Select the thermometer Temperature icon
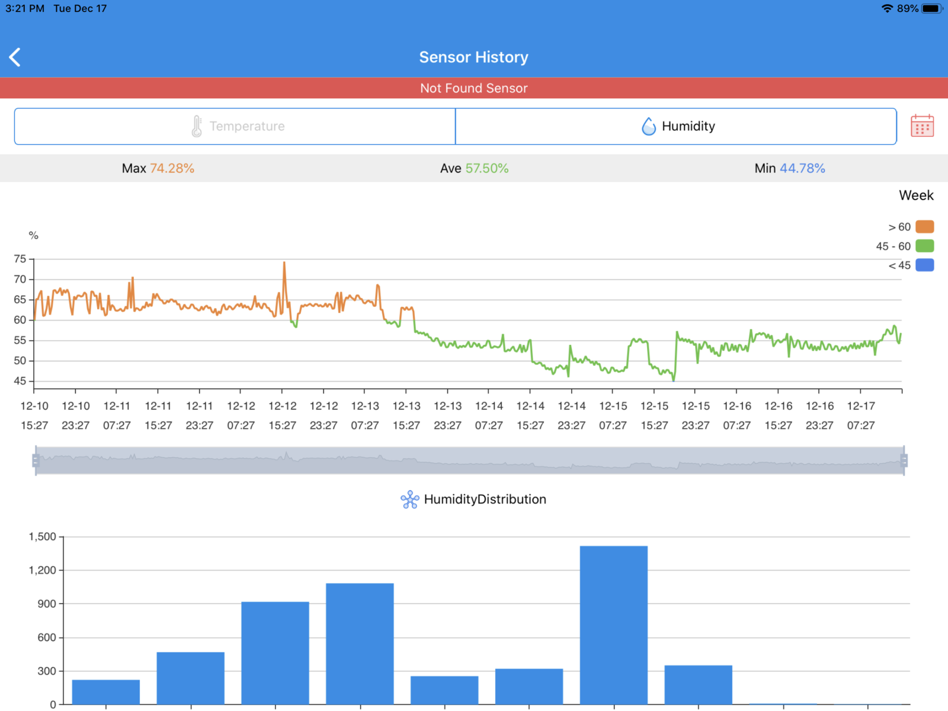Image resolution: width=948 pixels, height=711 pixels. (197, 126)
